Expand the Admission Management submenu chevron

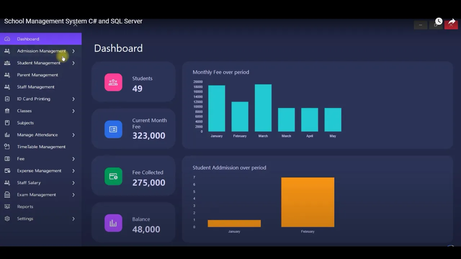(73, 51)
